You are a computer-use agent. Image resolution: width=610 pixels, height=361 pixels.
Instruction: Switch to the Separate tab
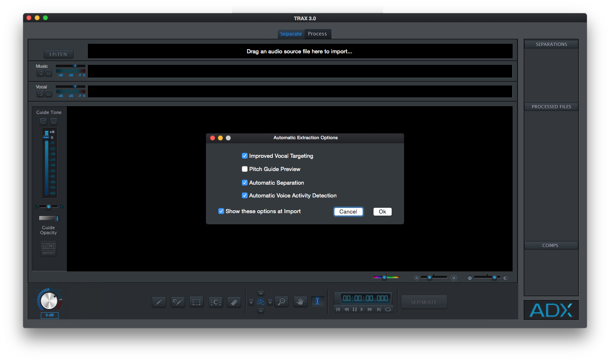(291, 34)
